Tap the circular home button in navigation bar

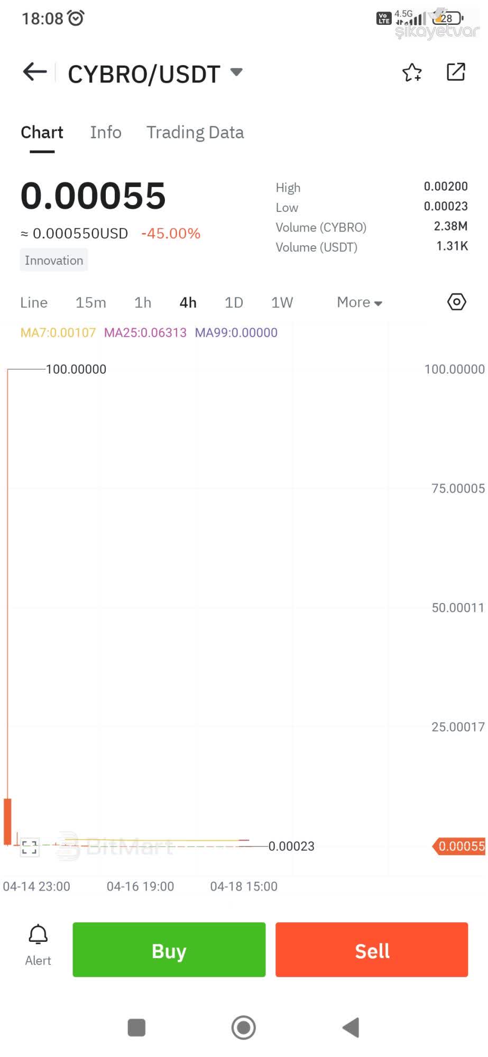[x=243, y=1027]
